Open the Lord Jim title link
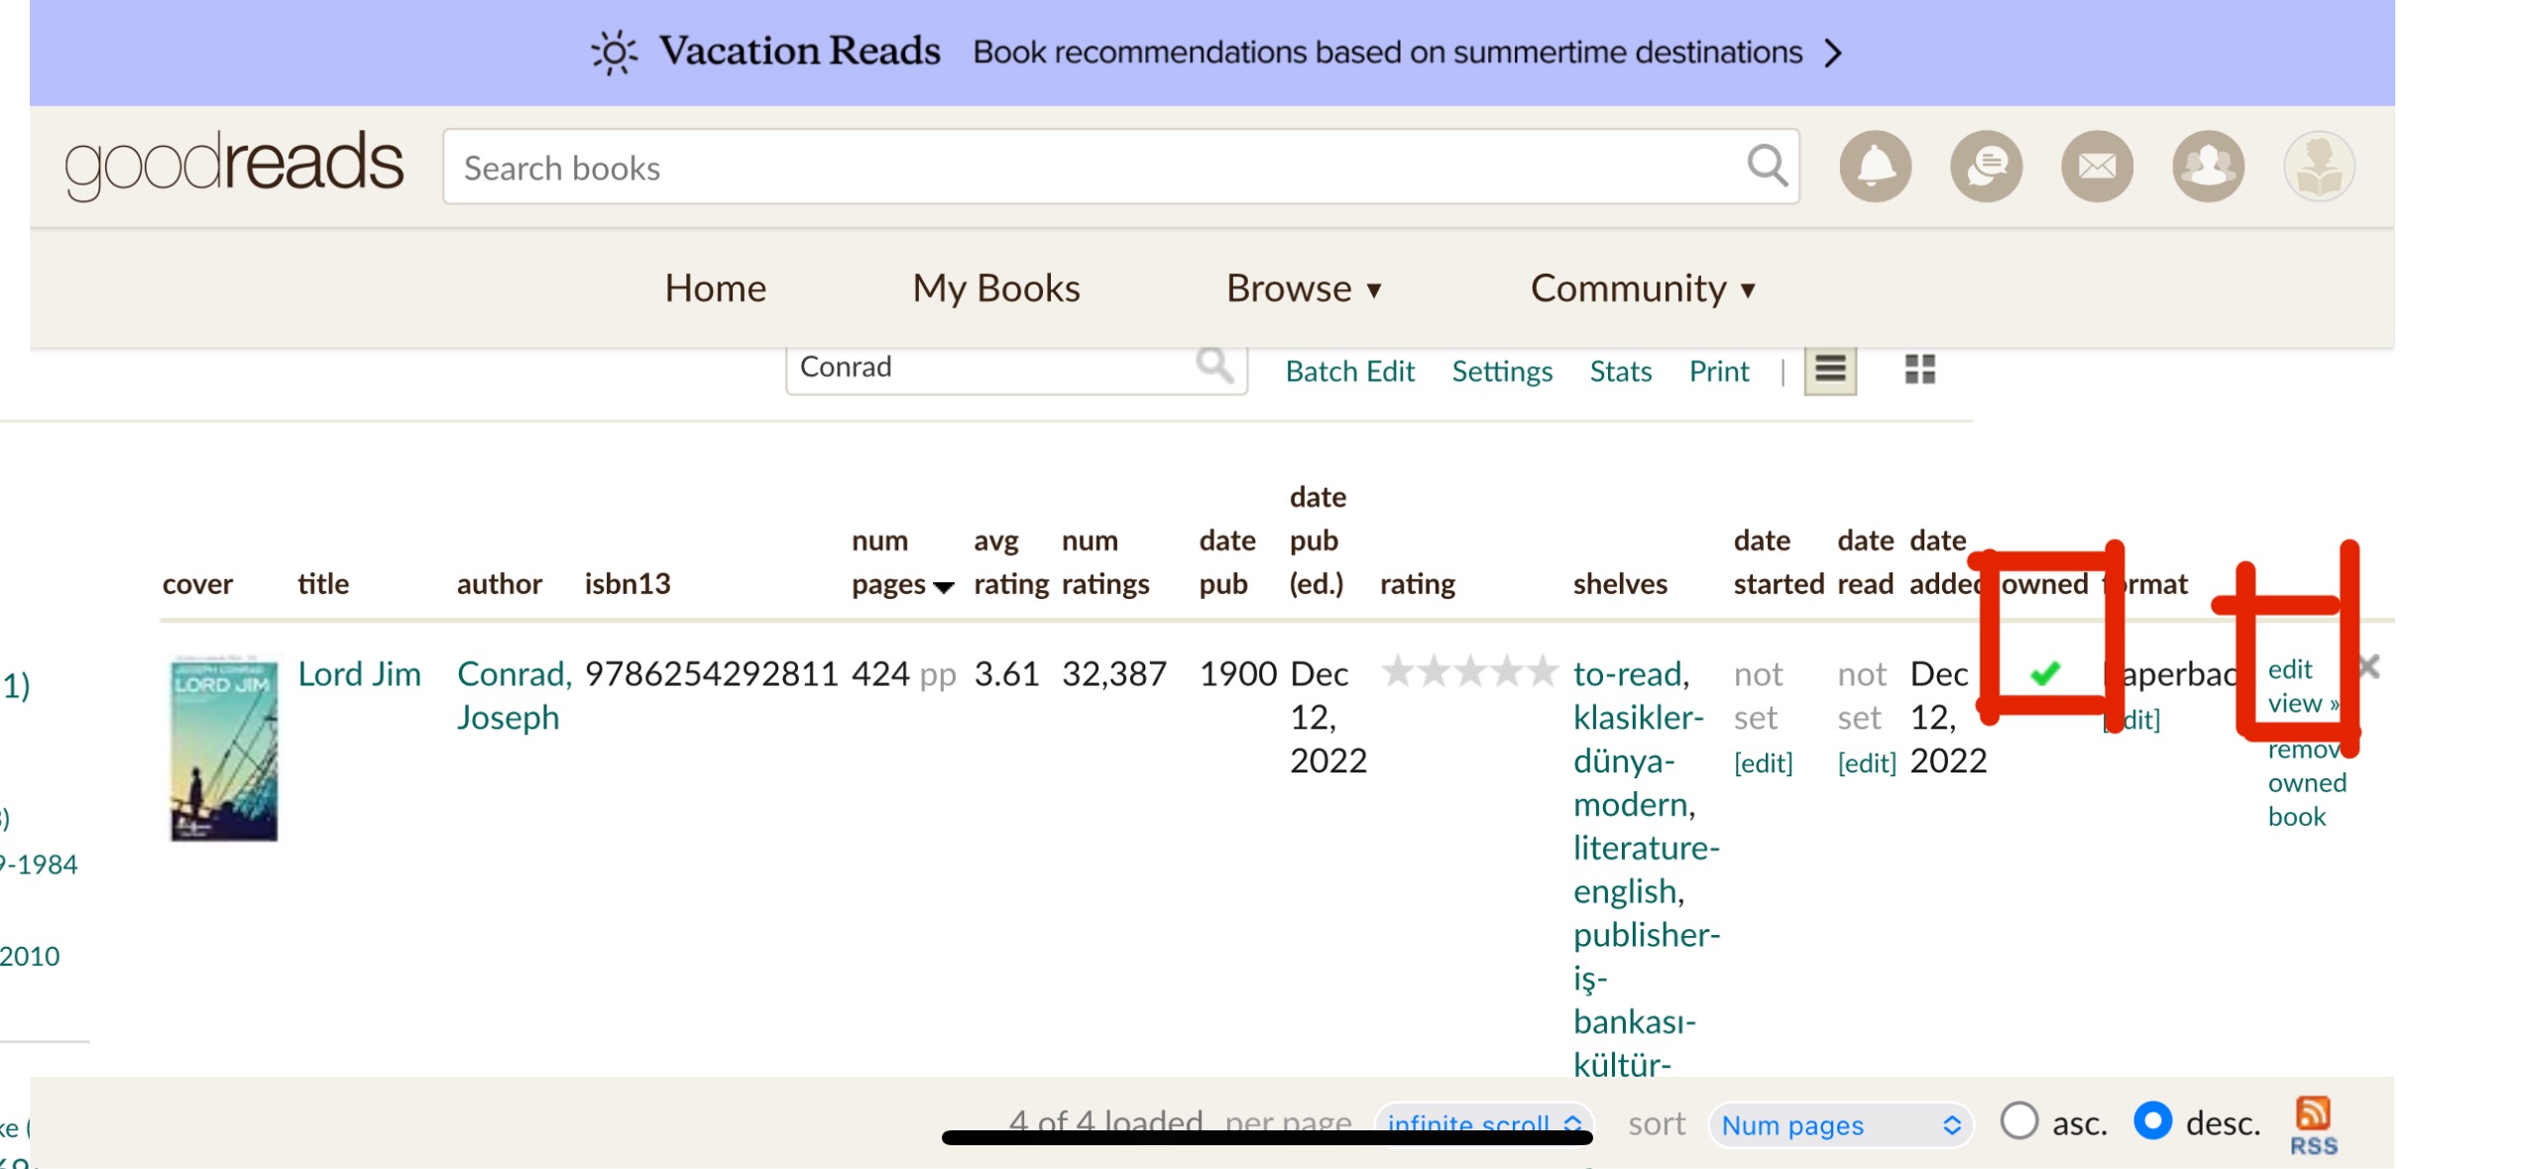The height and width of the screenshot is (1169, 2534). 359,674
